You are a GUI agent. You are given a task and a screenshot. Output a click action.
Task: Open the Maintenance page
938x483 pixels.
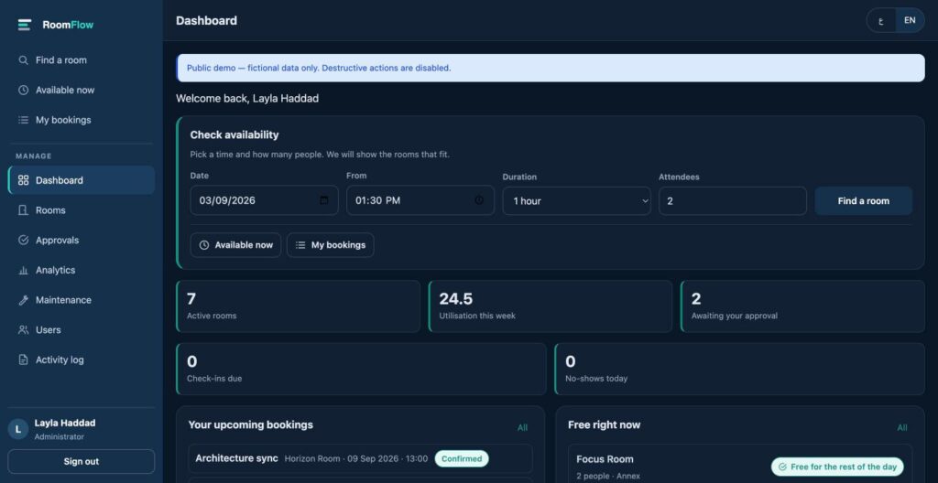pos(82,300)
